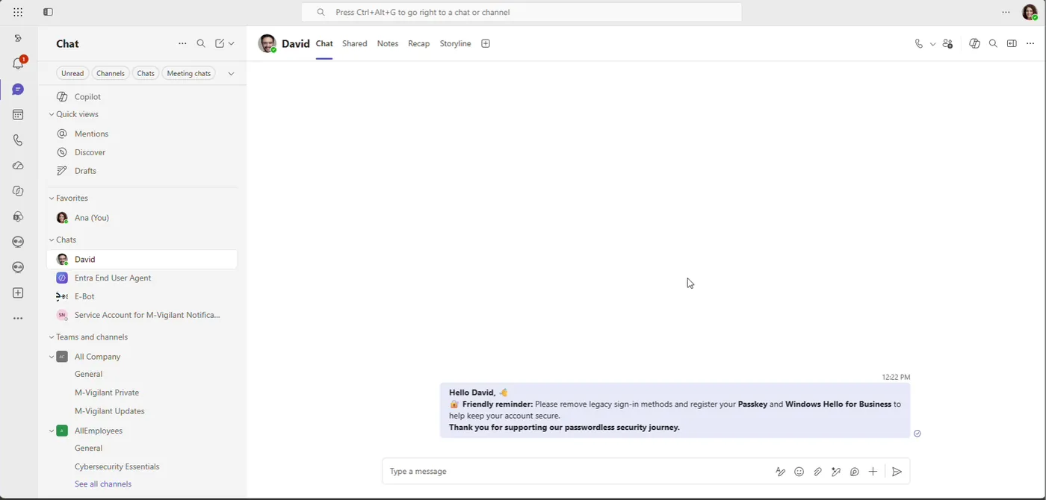Collapse the AllEmployees team
This screenshot has height=500, width=1046.
pos(52,431)
